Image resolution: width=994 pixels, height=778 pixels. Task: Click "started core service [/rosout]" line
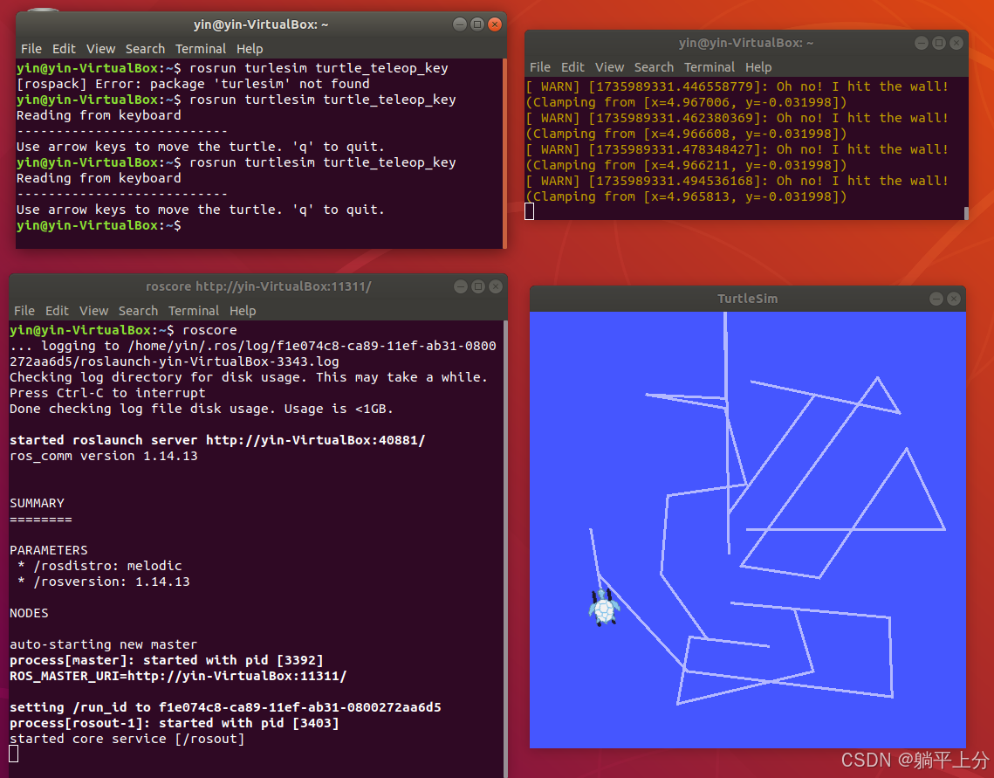(127, 739)
